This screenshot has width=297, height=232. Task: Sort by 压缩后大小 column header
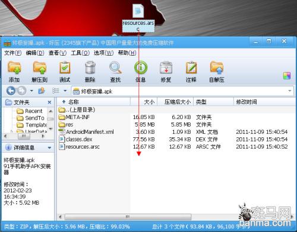175,102
